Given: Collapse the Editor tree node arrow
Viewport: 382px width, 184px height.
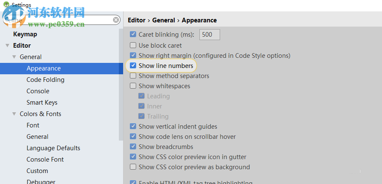Looking at the screenshot, I should [x=7, y=46].
